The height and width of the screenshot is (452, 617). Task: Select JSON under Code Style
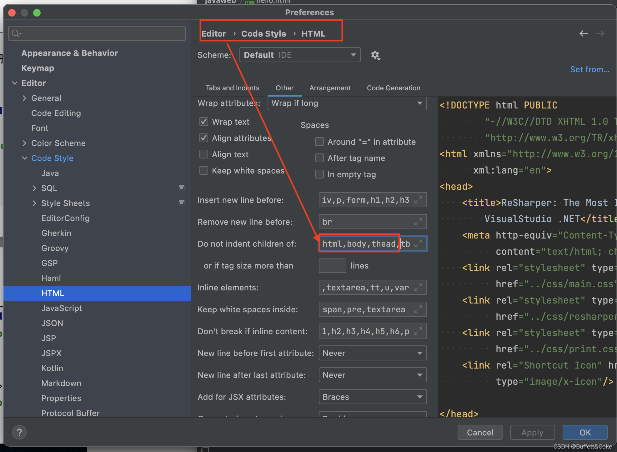pos(52,323)
